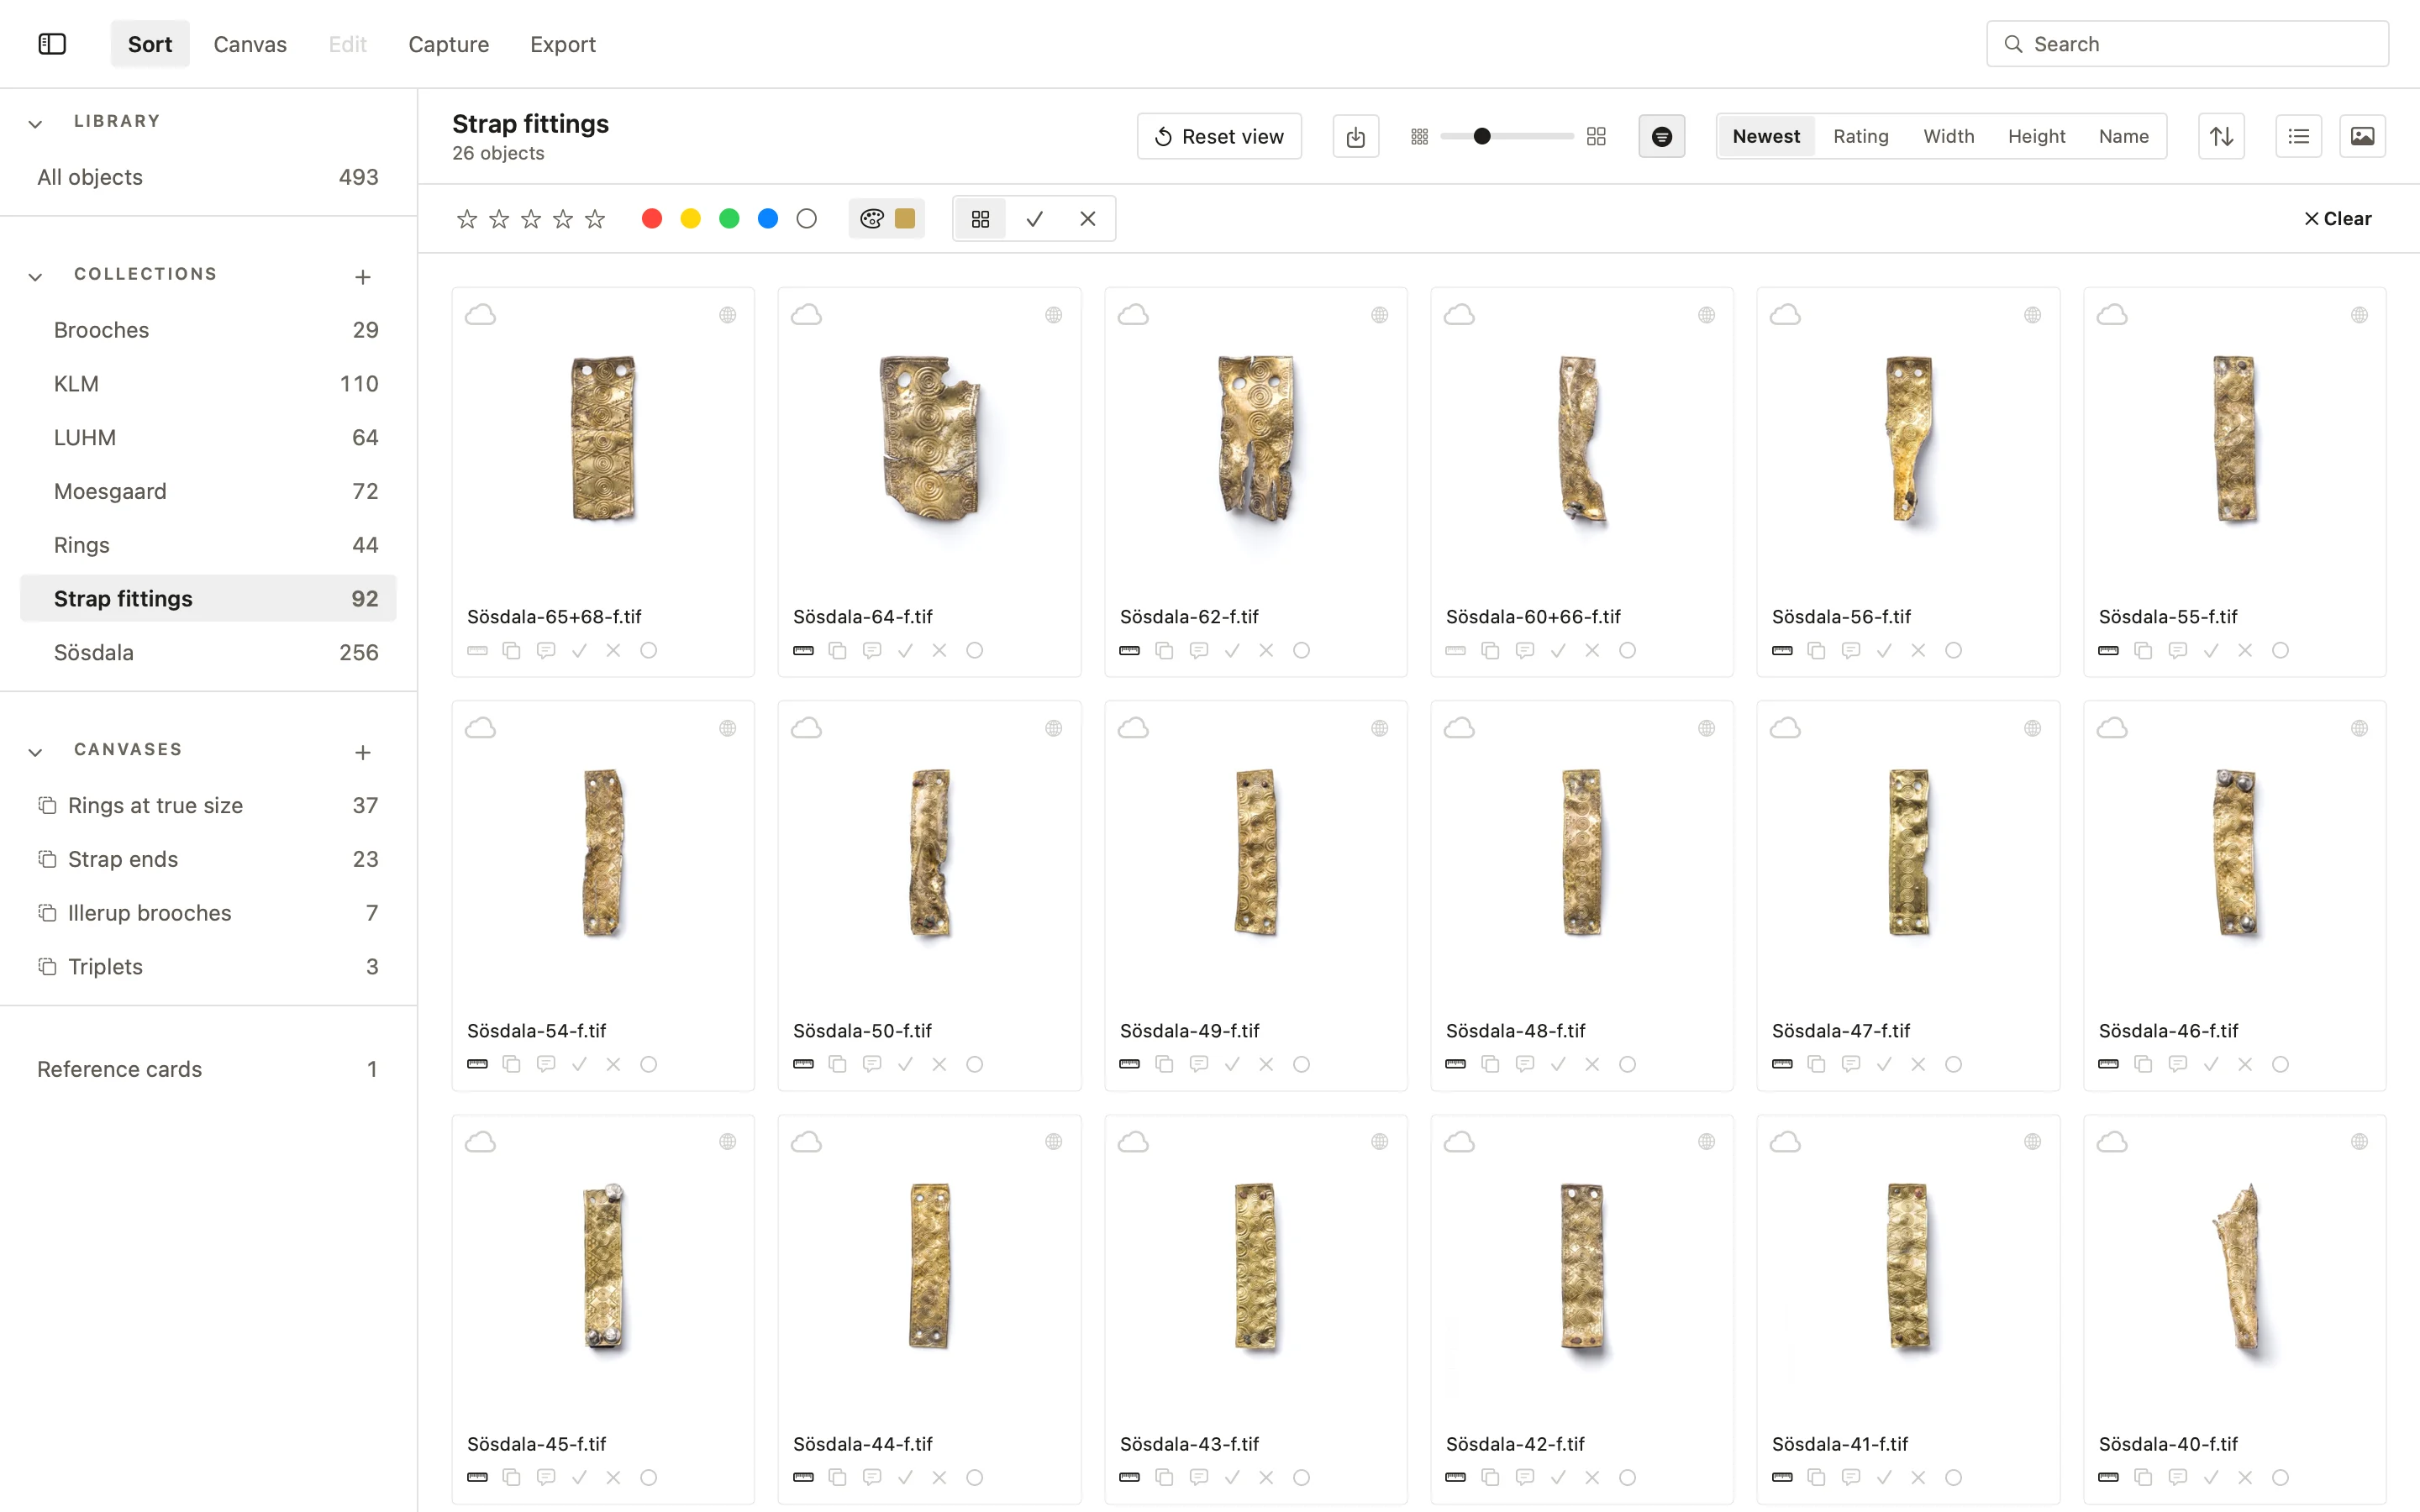
Task: Toggle the sidebar panel icon
Action: click(x=52, y=44)
